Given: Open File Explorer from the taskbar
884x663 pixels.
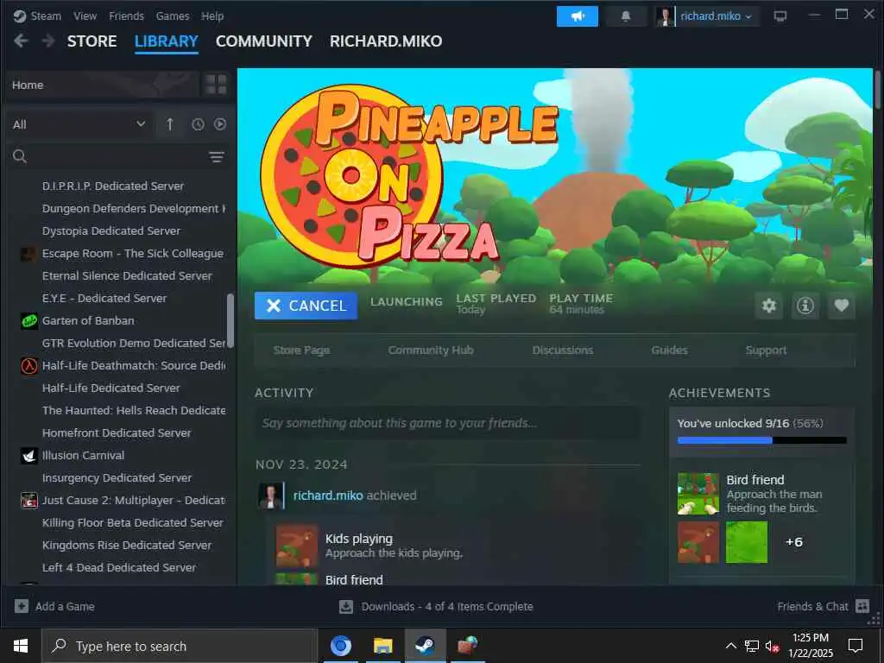Looking at the screenshot, I should (382, 645).
